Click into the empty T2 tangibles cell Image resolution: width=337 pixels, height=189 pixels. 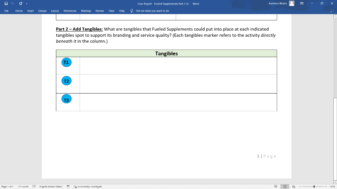(x=178, y=84)
